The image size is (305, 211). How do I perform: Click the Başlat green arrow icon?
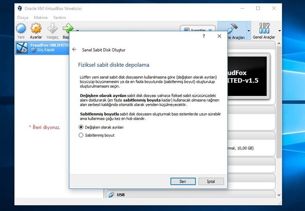pos(67,28)
